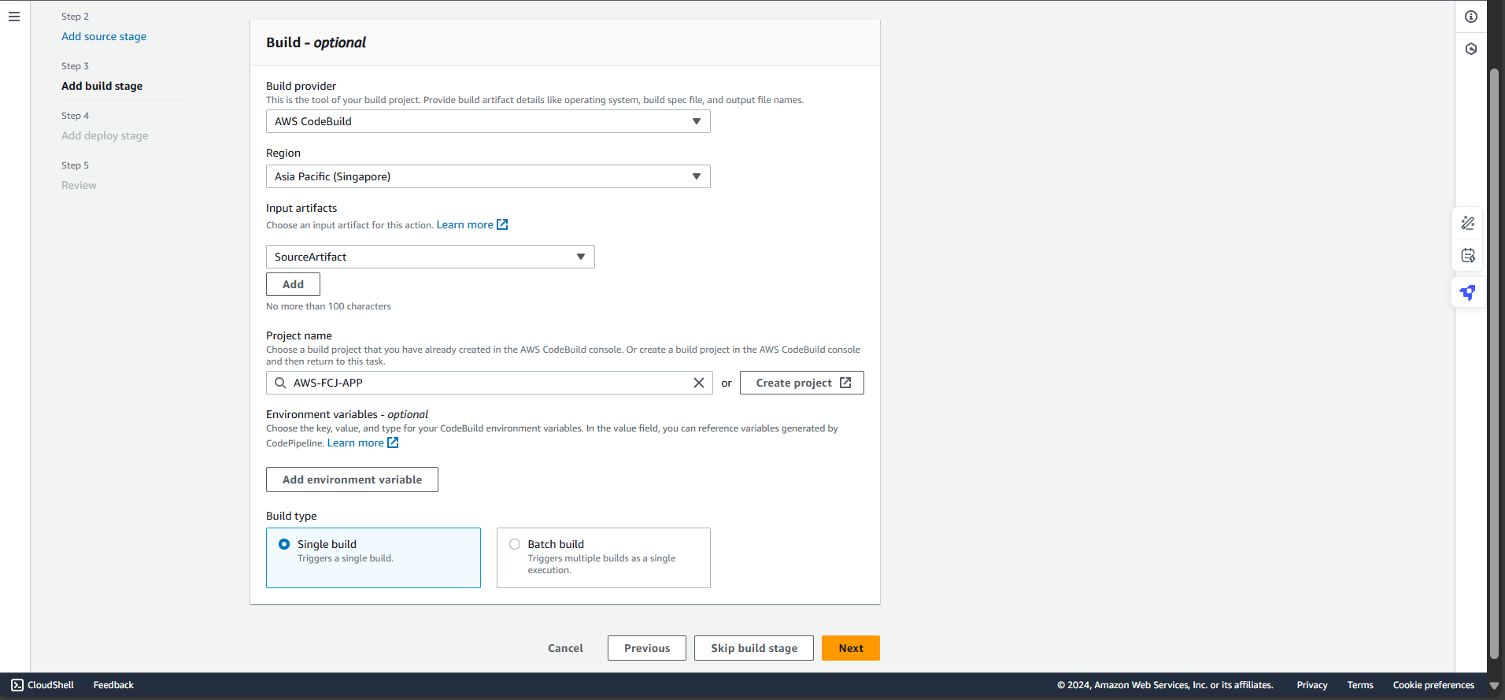Click the 'Step 3' label
Image resolution: width=1505 pixels, height=700 pixels.
[75, 66]
